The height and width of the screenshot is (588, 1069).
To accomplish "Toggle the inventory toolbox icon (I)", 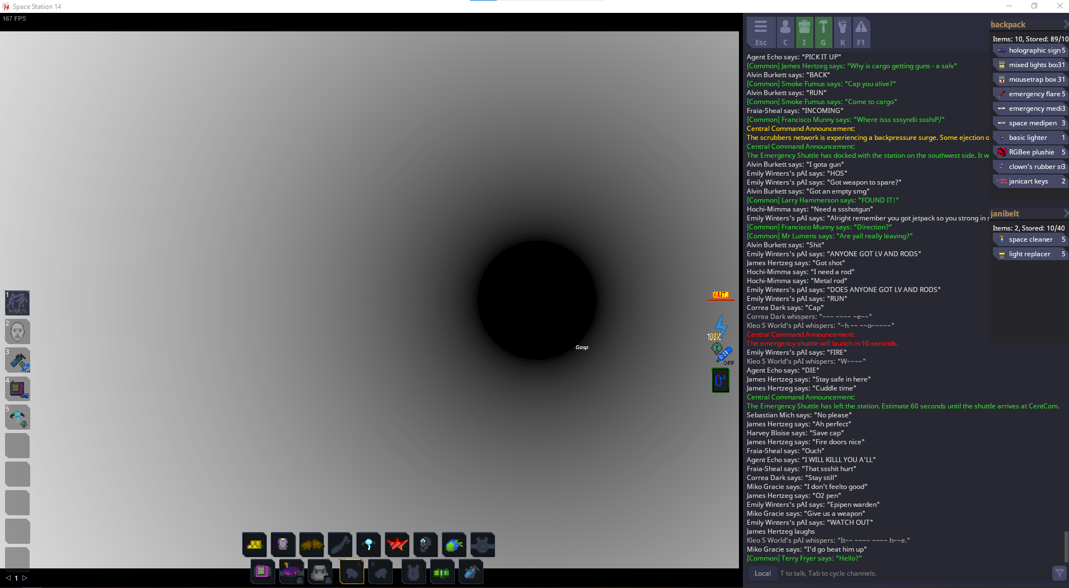I will (x=804, y=32).
